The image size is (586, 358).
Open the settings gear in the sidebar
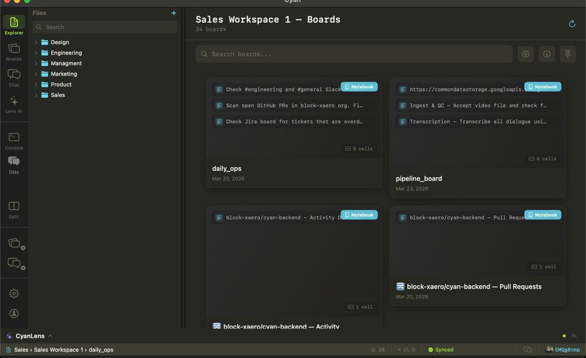(x=14, y=293)
